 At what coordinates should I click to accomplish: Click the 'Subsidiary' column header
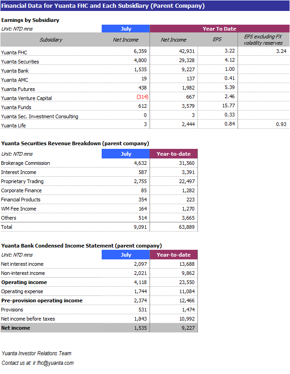point(51,40)
